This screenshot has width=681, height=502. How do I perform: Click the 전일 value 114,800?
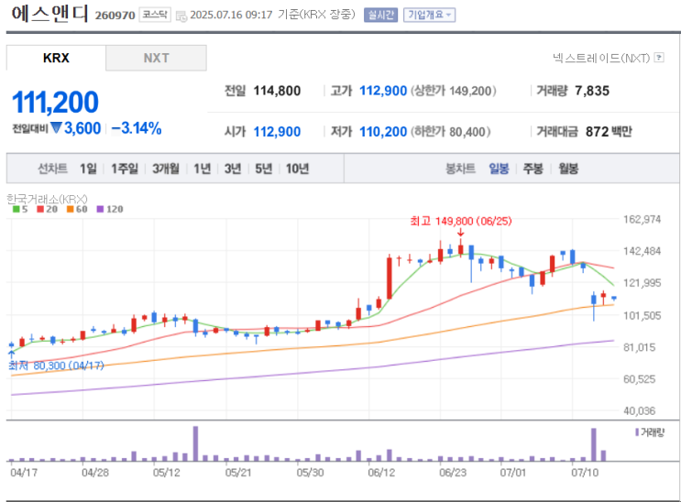pyautogui.click(x=277, y=91)
